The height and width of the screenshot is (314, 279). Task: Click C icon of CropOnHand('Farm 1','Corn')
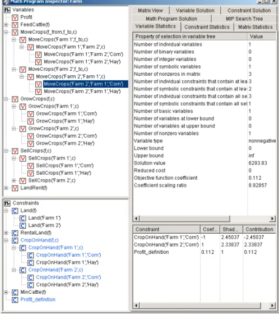[x=31, y=256]
